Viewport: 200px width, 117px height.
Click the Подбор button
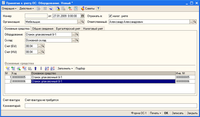tap(80, 68)
